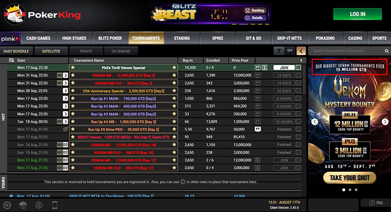Click the MB badge on VENOM MB Day 2 row
This screenshot has width=391, height=212.
(x=59, y=75)
